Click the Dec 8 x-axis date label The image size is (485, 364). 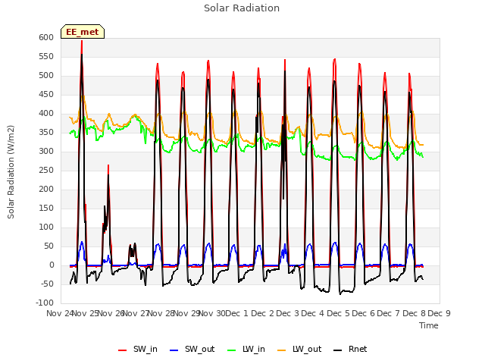click(415, 313)
